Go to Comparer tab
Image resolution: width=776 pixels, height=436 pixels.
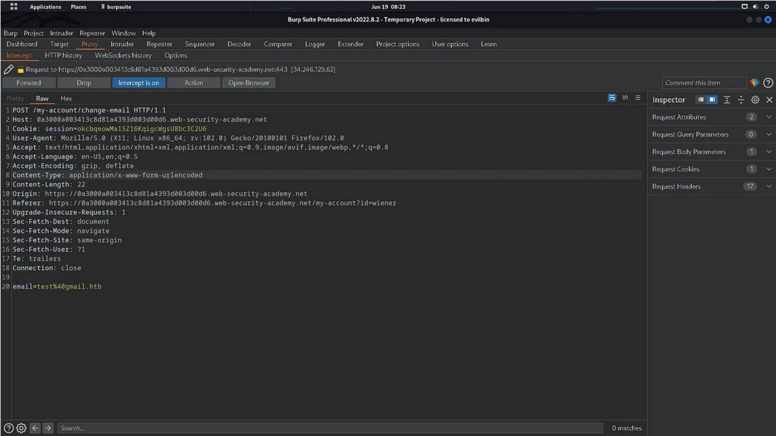point(278,44)
